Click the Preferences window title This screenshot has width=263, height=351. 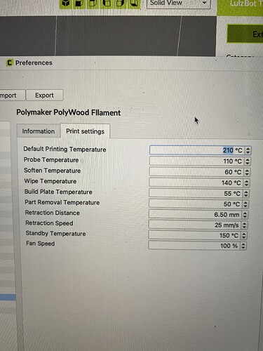pos(34,63)
